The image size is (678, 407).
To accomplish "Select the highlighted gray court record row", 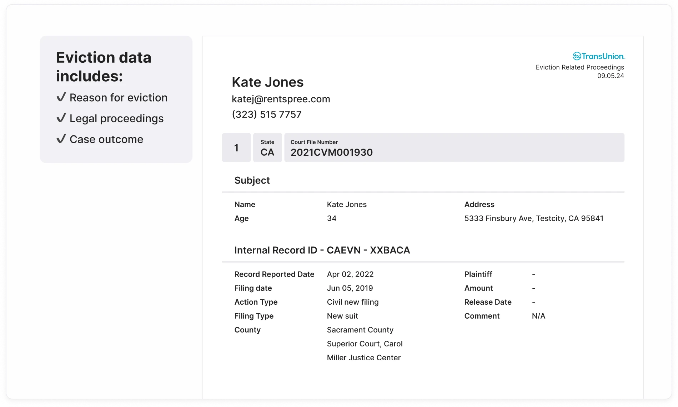I will tap(423, 148).
